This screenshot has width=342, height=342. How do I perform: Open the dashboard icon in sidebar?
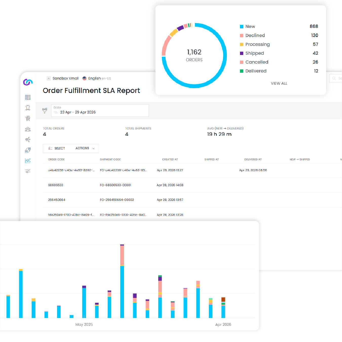tap(28, 97)
